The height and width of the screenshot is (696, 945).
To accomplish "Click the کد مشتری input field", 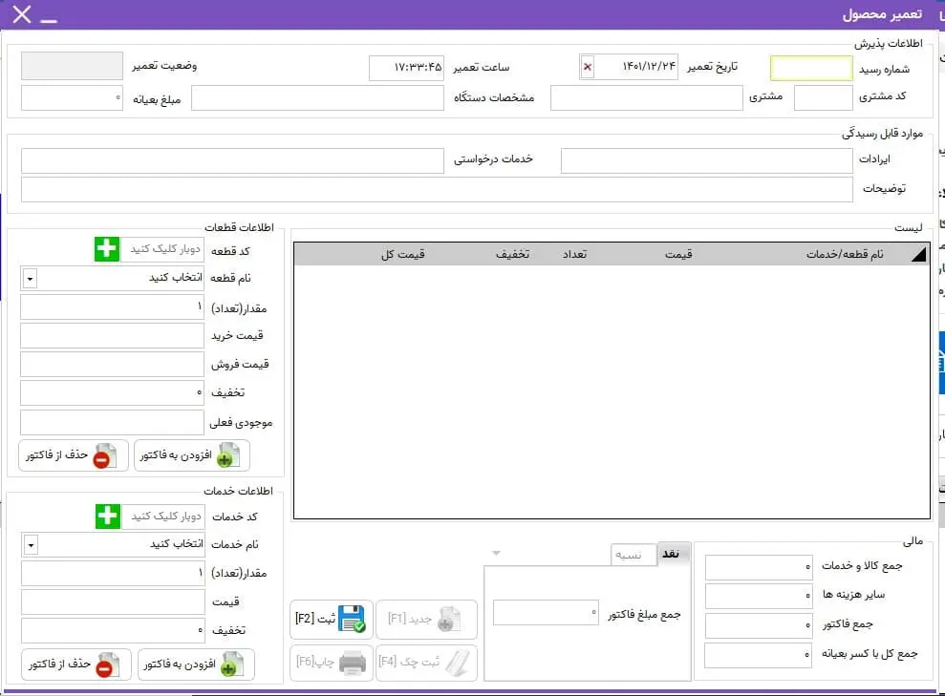I will (x=824, y=97).
